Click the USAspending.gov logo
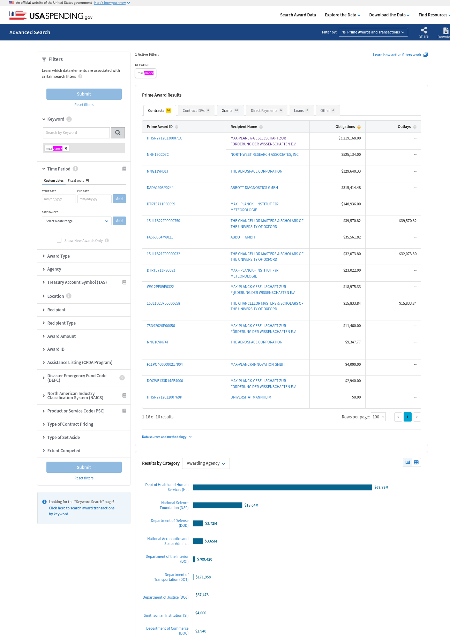The width and height of the screenshot is (450, 637). point(51,15)
